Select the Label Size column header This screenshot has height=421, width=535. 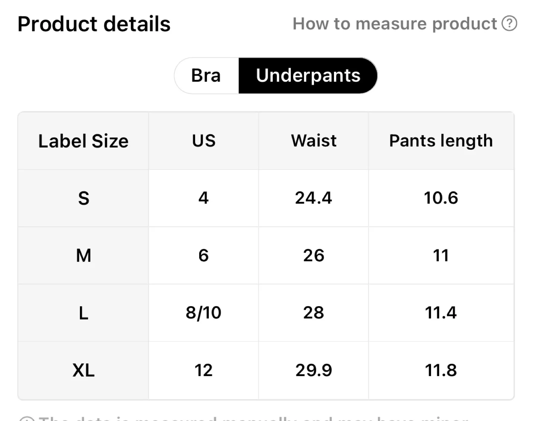coord(83,141)
